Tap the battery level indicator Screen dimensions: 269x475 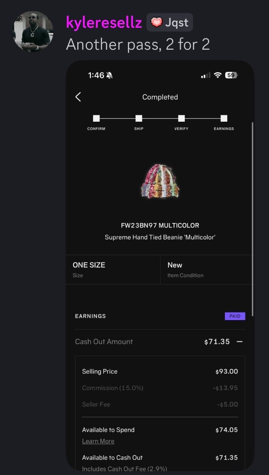pos(231,75)
